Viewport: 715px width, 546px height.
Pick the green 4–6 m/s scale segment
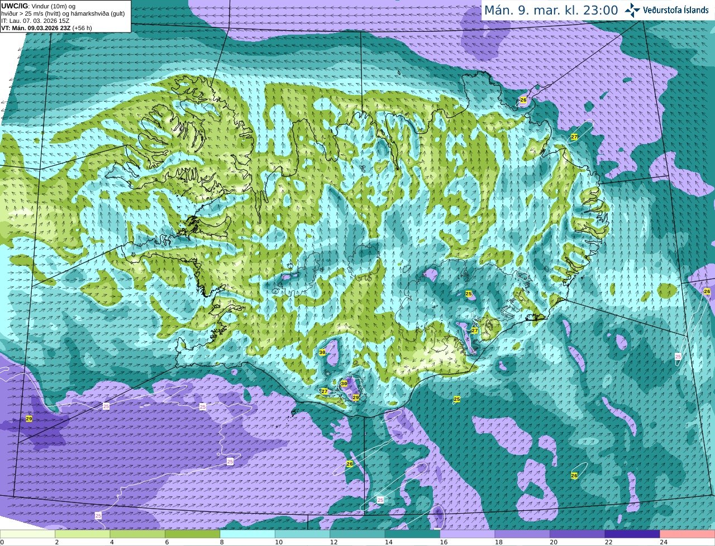coord(137,534)
